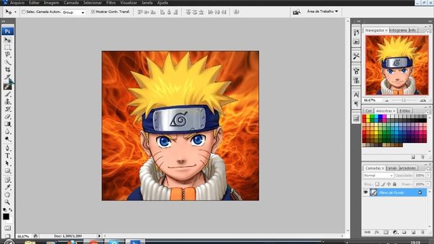The height and width of the screenshot is (244, 434).
Task: Select the Eyedropper tool
Action: 7,188
